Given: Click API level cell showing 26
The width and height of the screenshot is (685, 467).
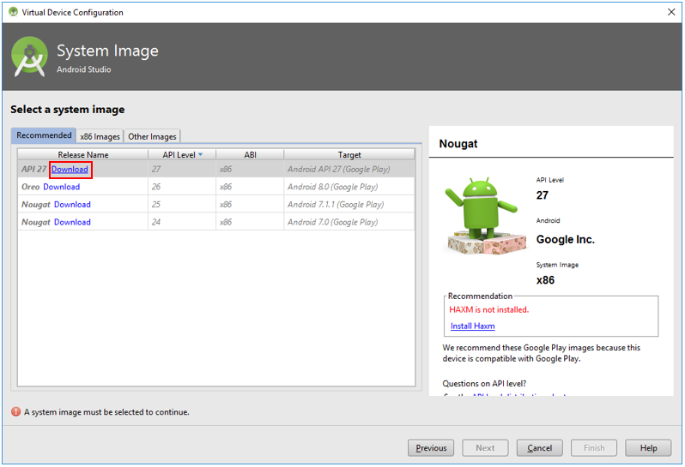Looking at the screenshot, I should [x=182, y=187].
